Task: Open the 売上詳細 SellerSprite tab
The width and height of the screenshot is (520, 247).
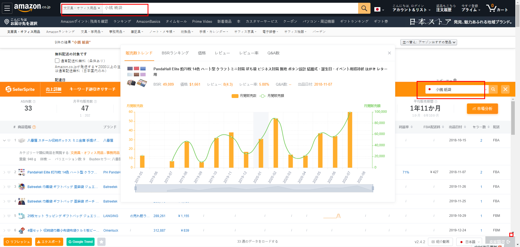Action: click(x=53, y=89)
